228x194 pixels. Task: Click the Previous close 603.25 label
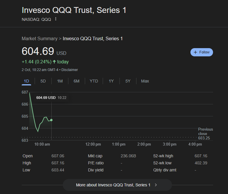point(205,134)
